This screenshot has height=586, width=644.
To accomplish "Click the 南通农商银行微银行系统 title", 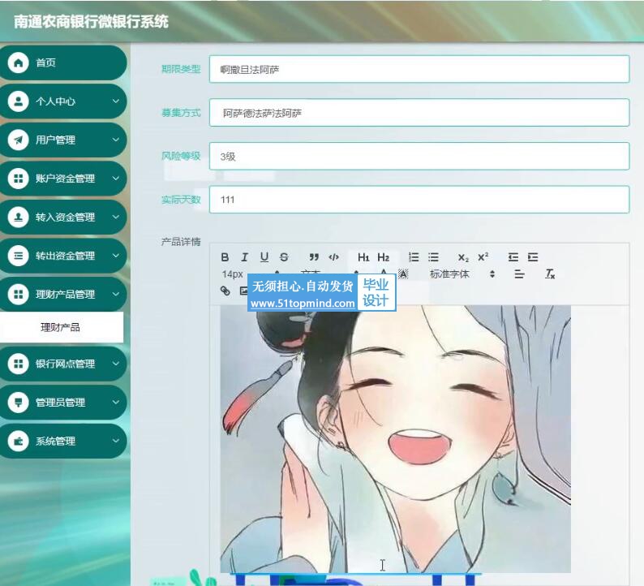I will [x=91, y=21].
